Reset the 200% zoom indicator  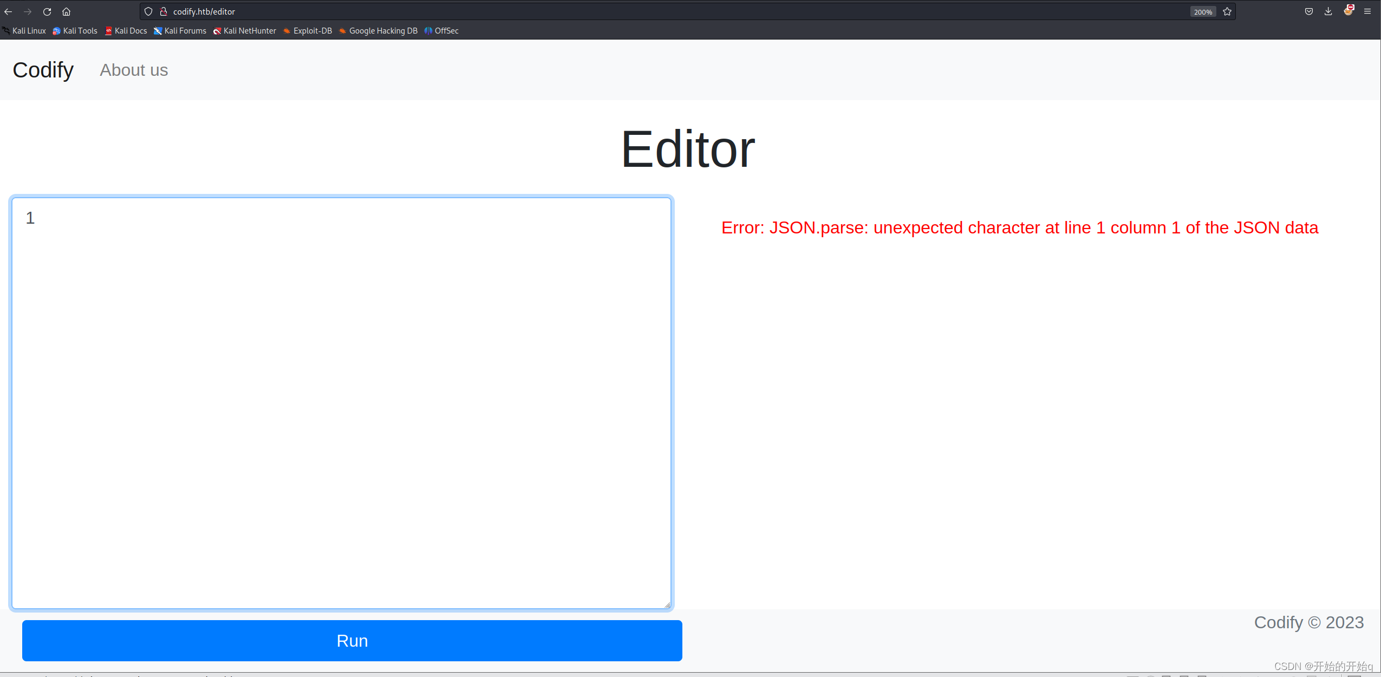click(1202, 12)
